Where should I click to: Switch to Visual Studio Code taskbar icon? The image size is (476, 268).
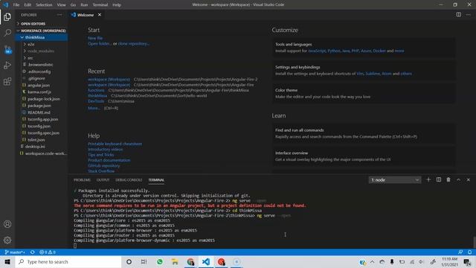(206, 261)
